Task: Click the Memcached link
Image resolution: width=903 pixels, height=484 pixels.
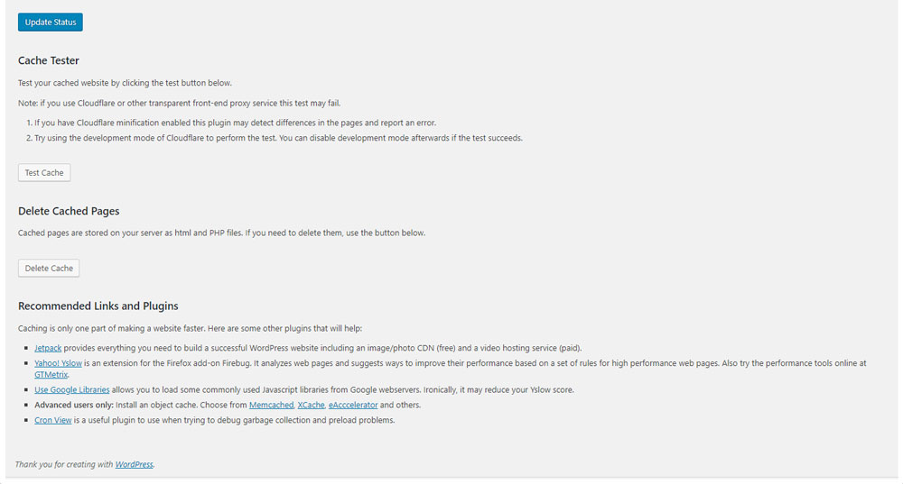Action: pos(271,406)
